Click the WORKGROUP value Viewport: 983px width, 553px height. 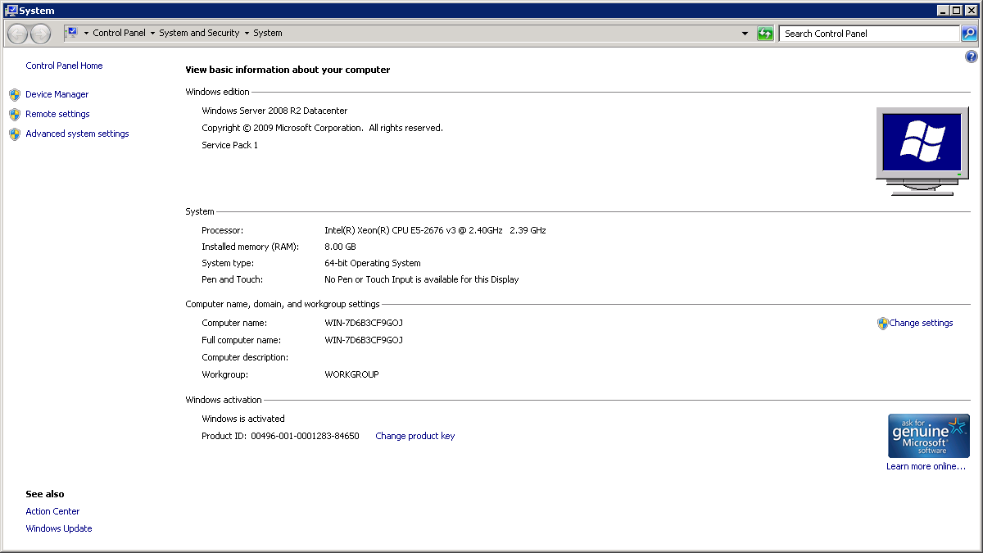(x=351, y=374)
